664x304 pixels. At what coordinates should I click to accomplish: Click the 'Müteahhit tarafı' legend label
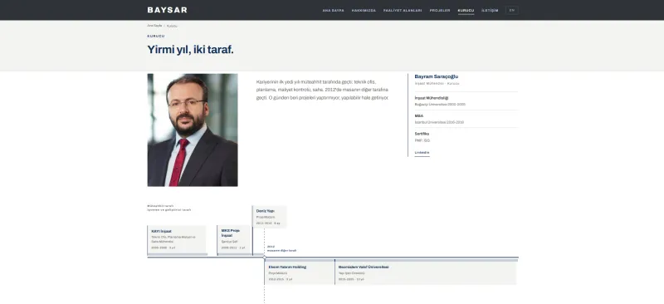click(160, 206)
